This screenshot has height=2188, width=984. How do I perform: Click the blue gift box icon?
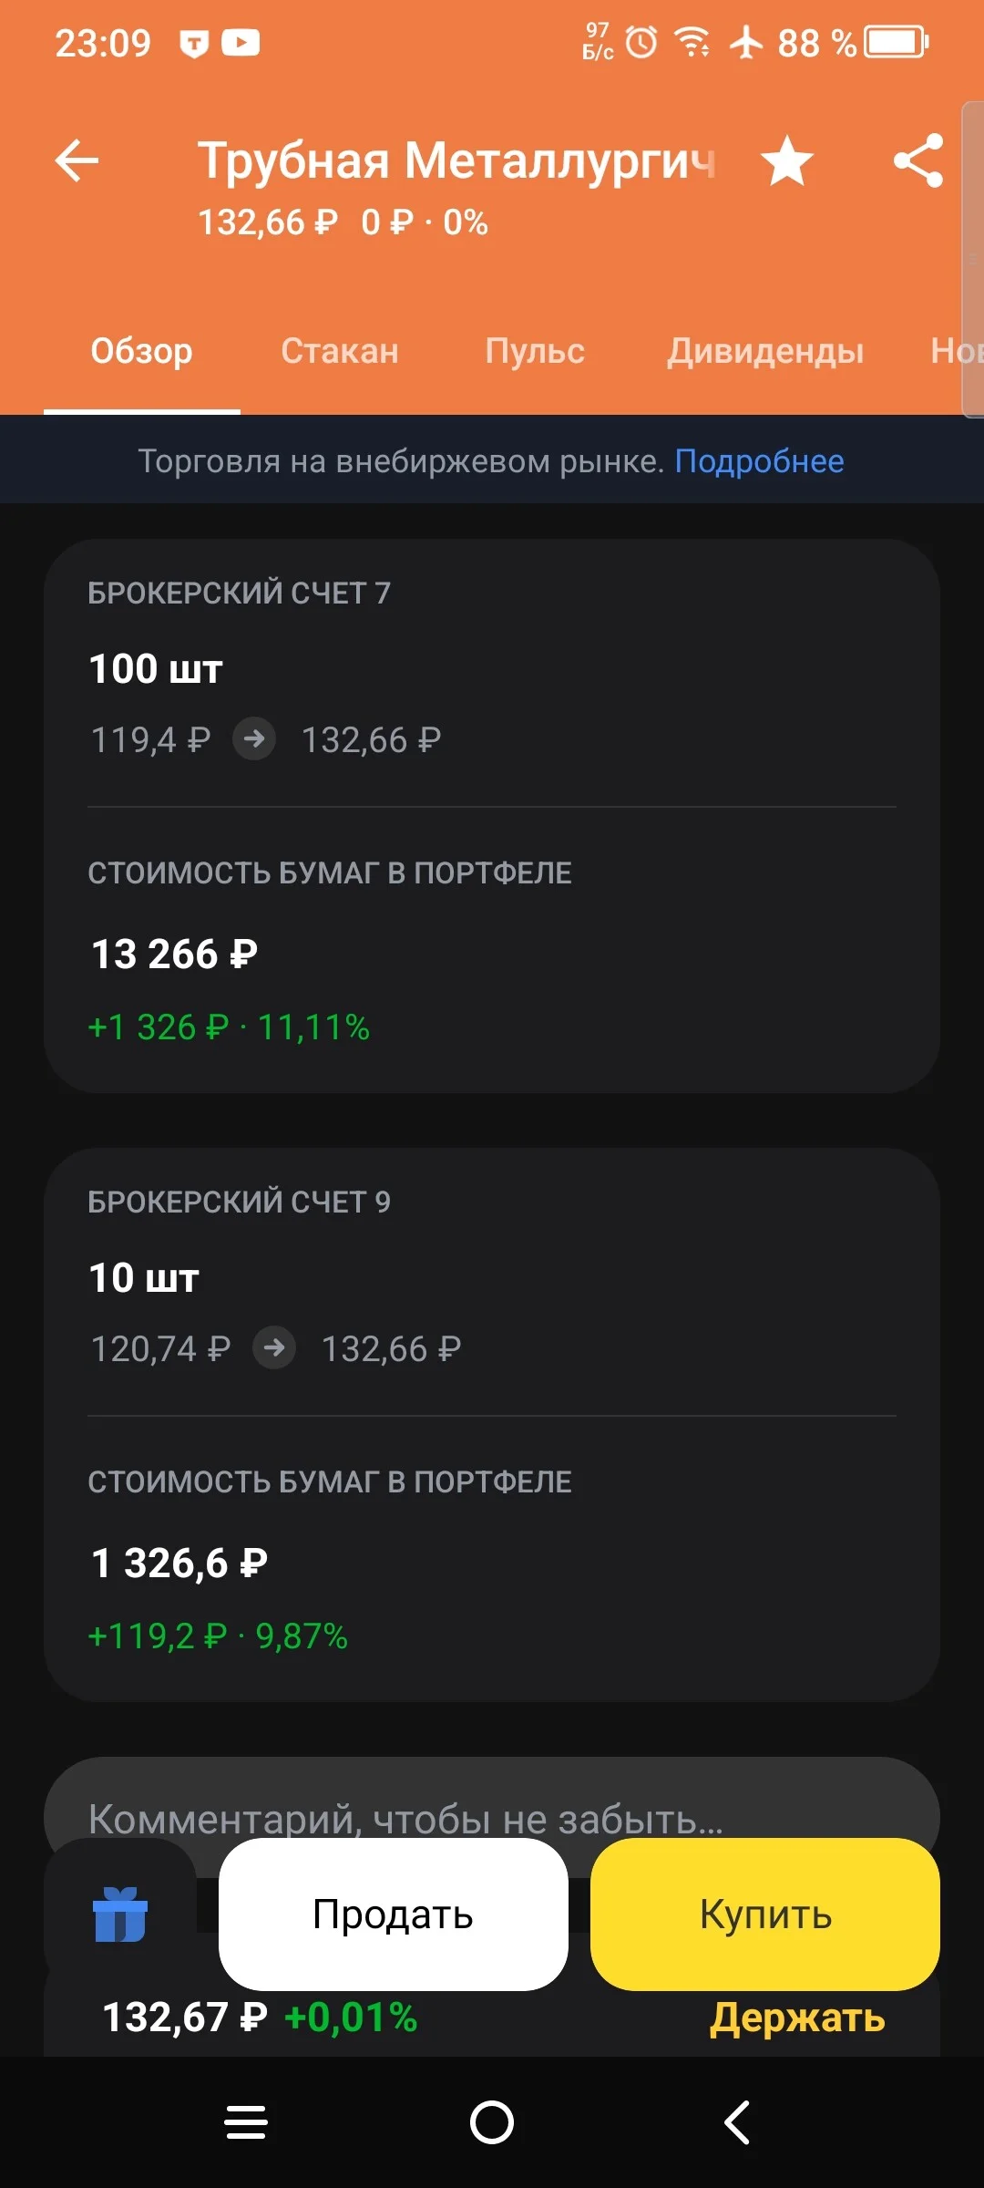coord(120,1914)
